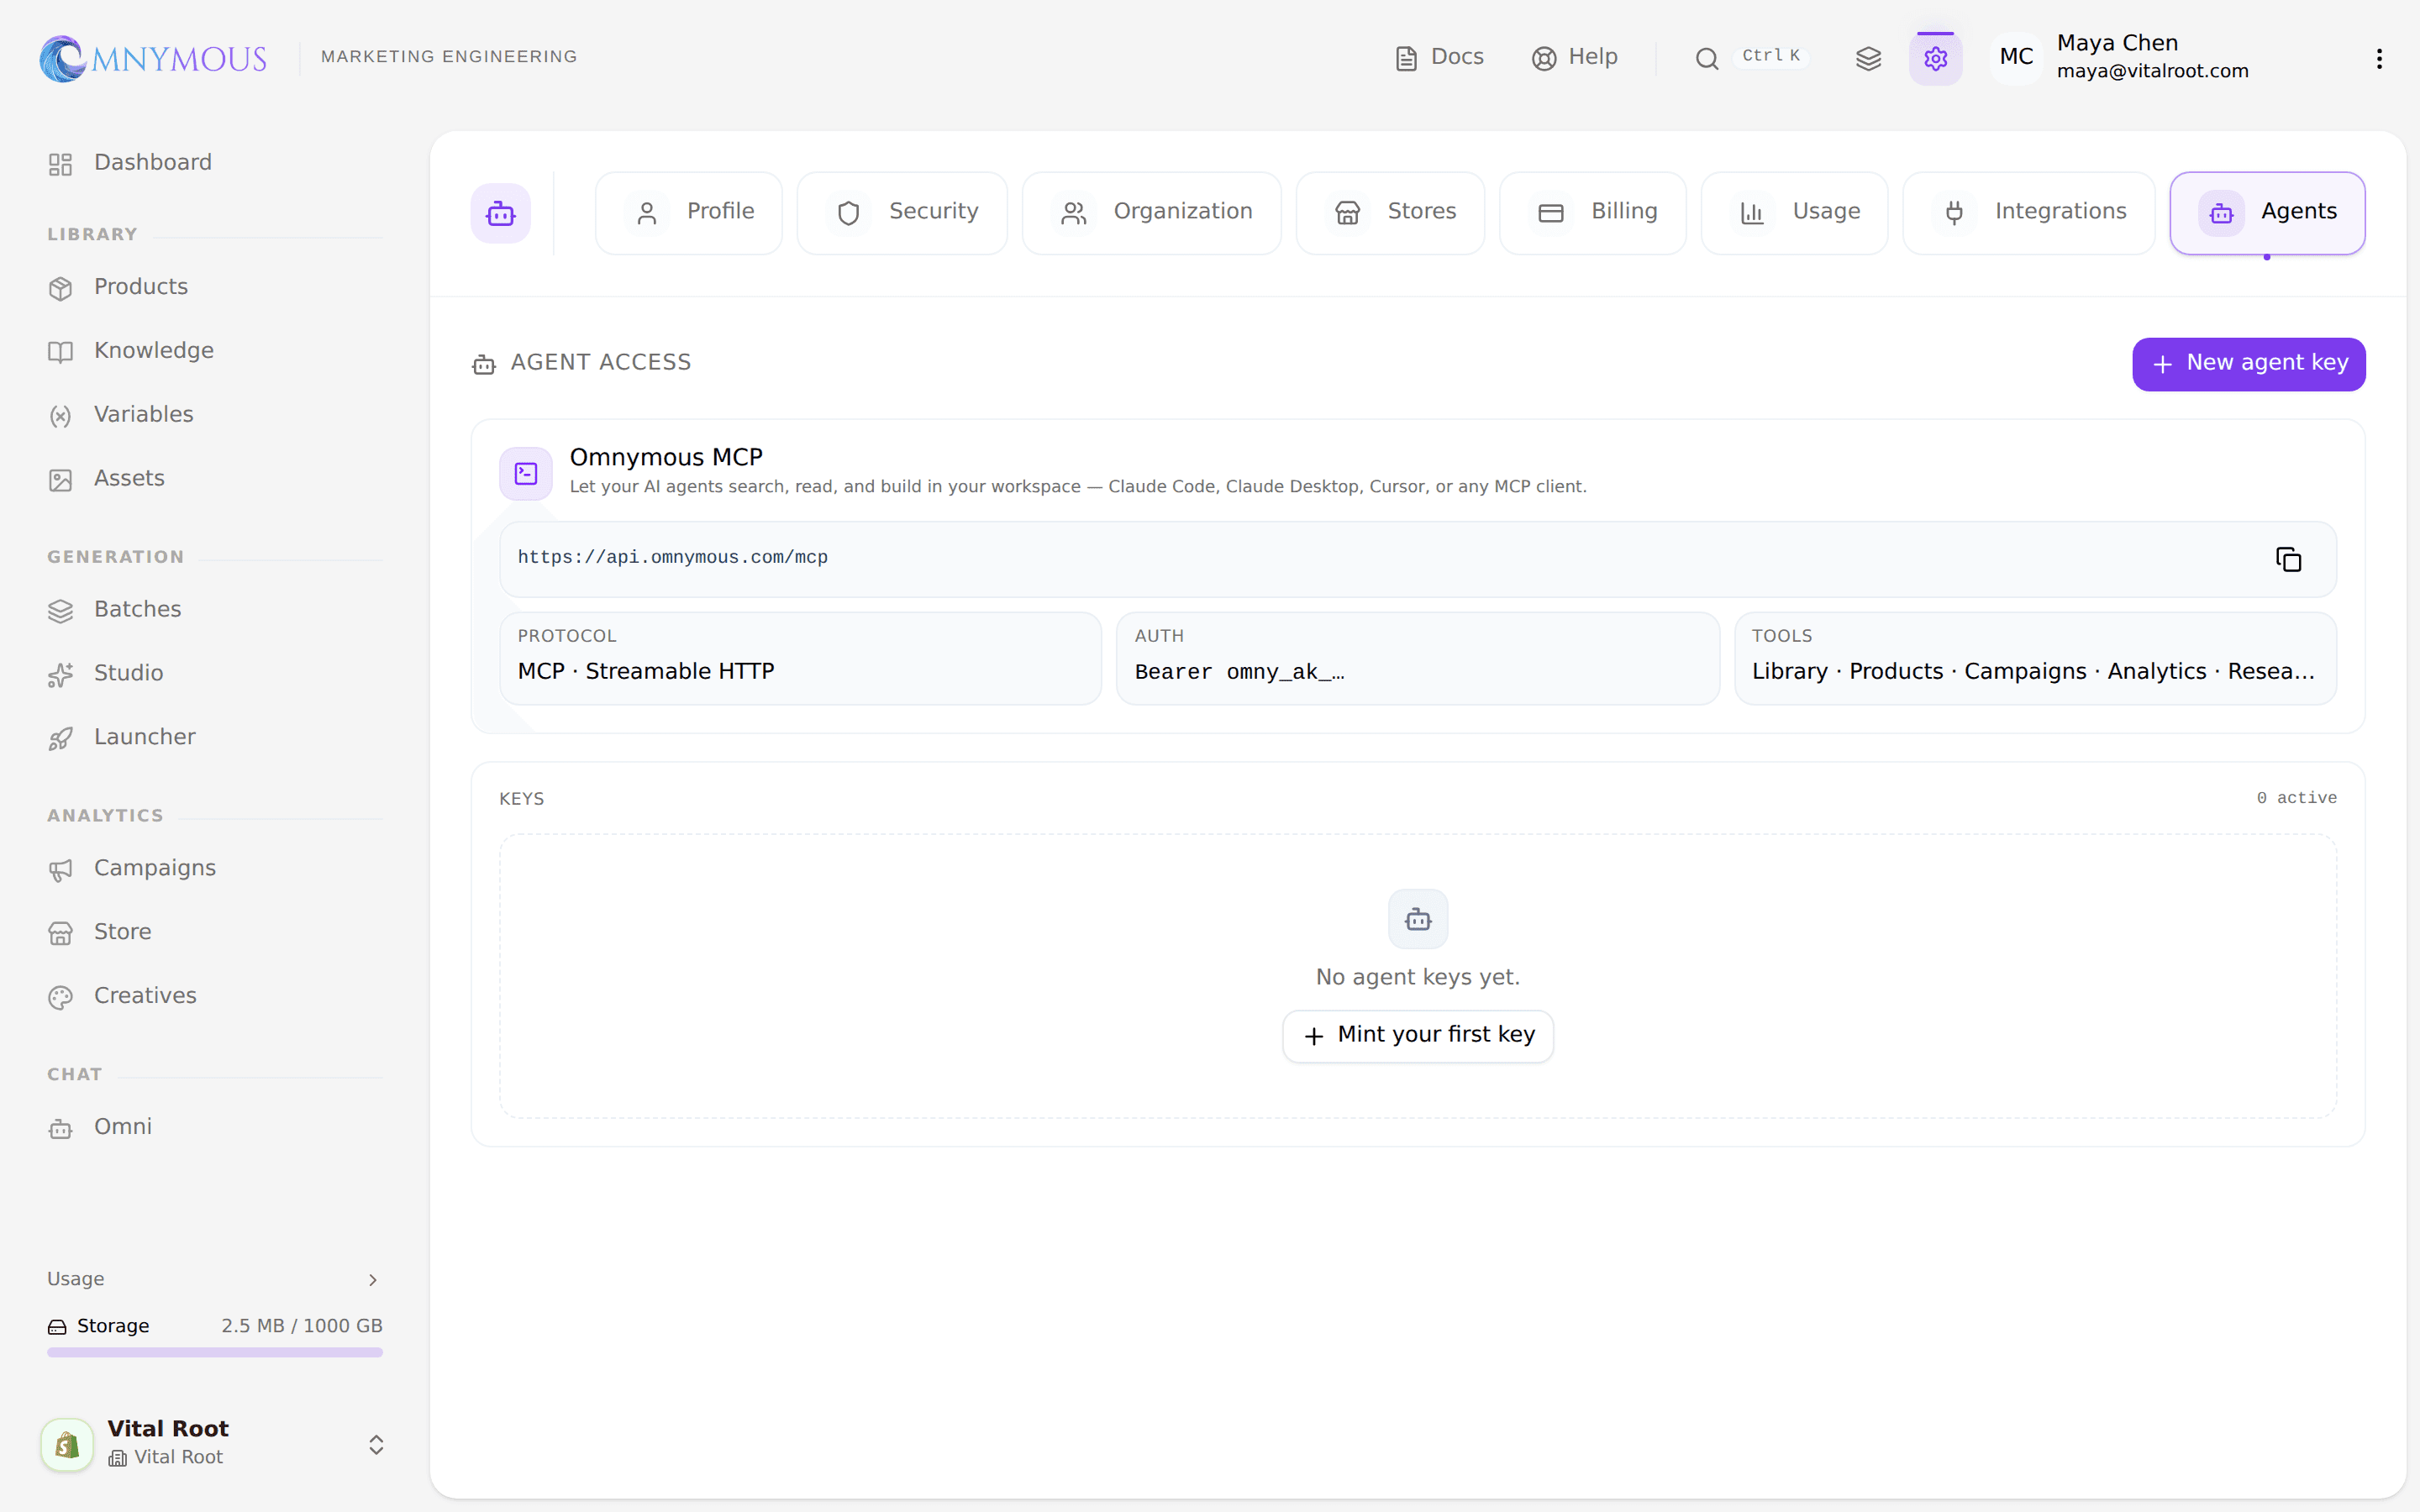Switch to the Integrations tab
Viewport: 2420px width, 1512px height.
point(2029,213)
